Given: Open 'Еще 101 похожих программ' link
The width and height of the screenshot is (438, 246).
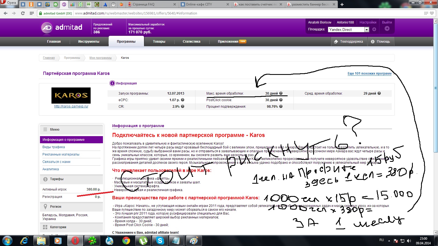Looking at the screenshot, I should point(370,74).
